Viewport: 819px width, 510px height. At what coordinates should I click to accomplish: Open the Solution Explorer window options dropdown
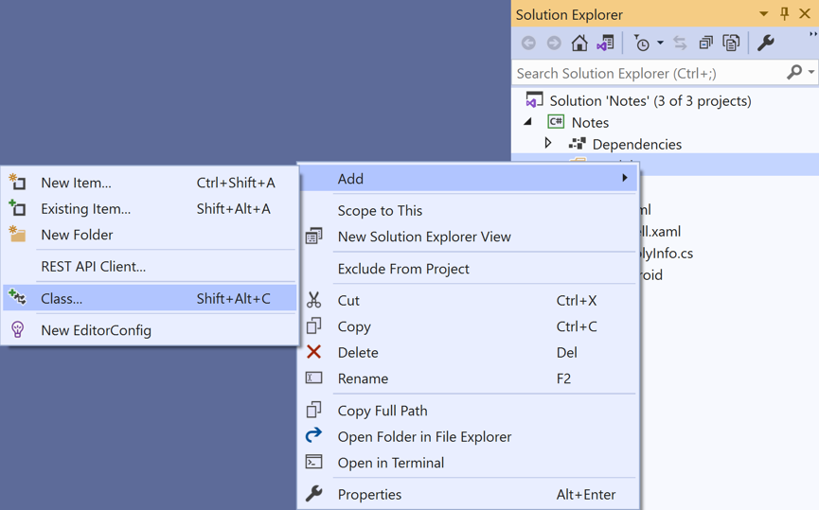point(764,14)
